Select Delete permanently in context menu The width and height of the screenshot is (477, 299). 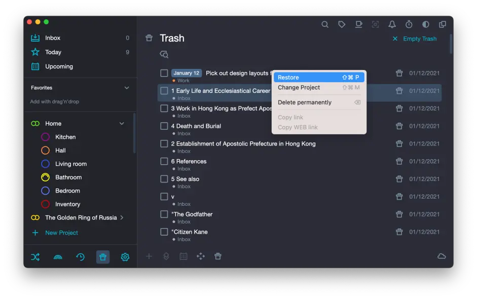305,102
